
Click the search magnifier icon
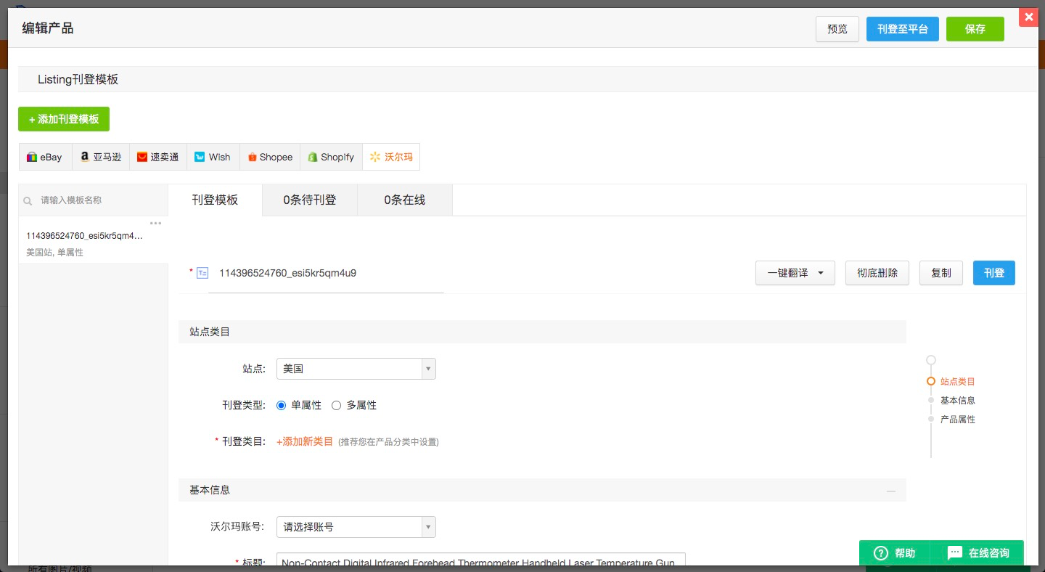[x=28, y=201]
